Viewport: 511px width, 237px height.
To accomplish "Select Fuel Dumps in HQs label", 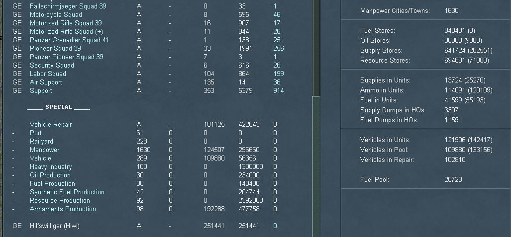I will [x=389, y=120].
